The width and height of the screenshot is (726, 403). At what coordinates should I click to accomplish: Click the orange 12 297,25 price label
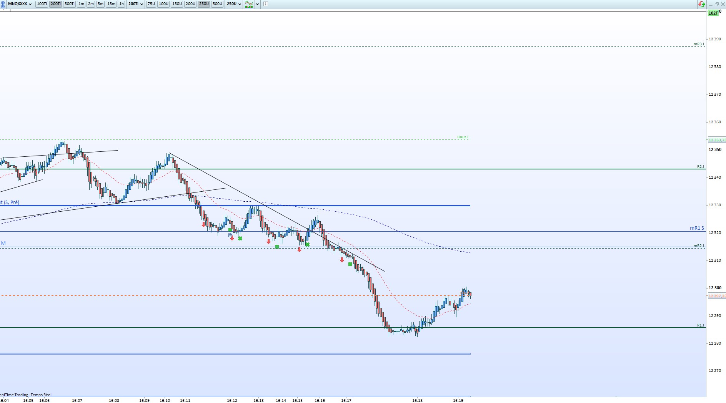717,296
